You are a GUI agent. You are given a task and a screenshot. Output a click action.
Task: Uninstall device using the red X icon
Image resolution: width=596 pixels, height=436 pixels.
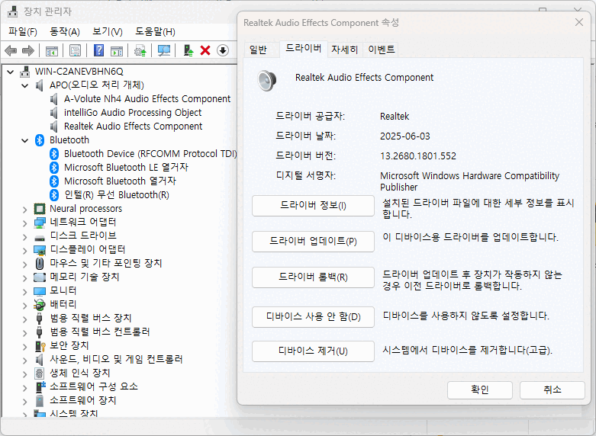coord(205,50)
